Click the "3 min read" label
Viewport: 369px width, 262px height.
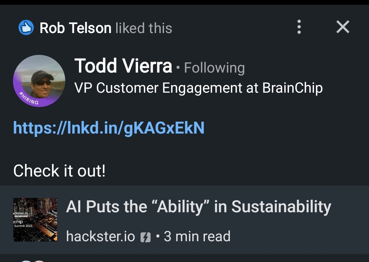197,236
